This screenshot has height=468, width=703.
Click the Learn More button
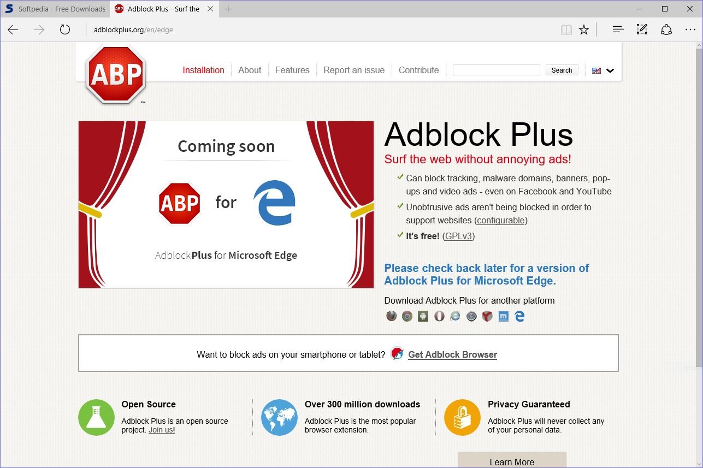tap(511, 461)
